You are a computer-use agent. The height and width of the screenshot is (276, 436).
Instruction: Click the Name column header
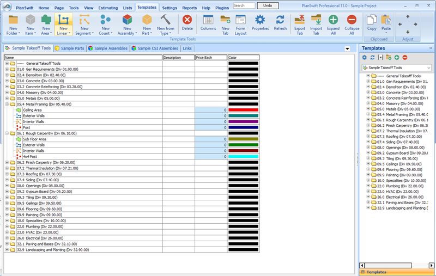pyautogui.click(x=83, y=58)
